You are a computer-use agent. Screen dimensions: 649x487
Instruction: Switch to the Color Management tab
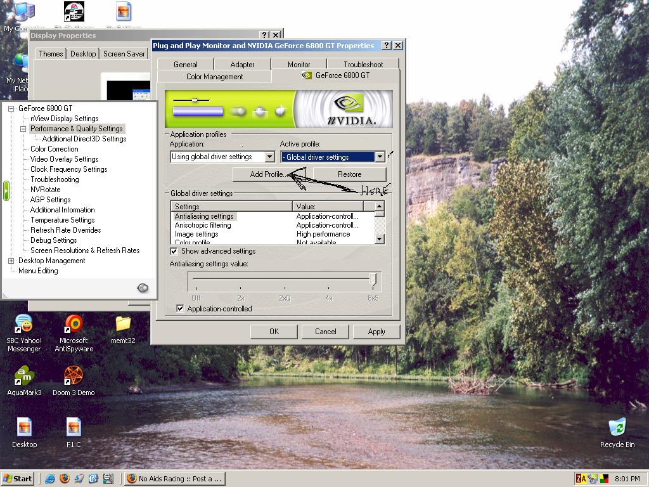click(214, 77)
